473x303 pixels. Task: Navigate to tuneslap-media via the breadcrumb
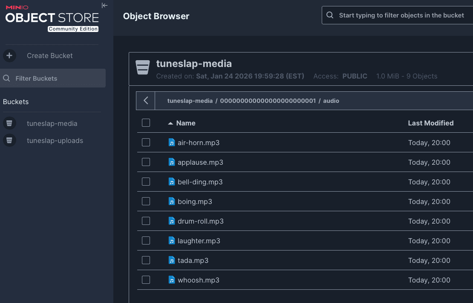pyautogui.click(x=190, y=101)
